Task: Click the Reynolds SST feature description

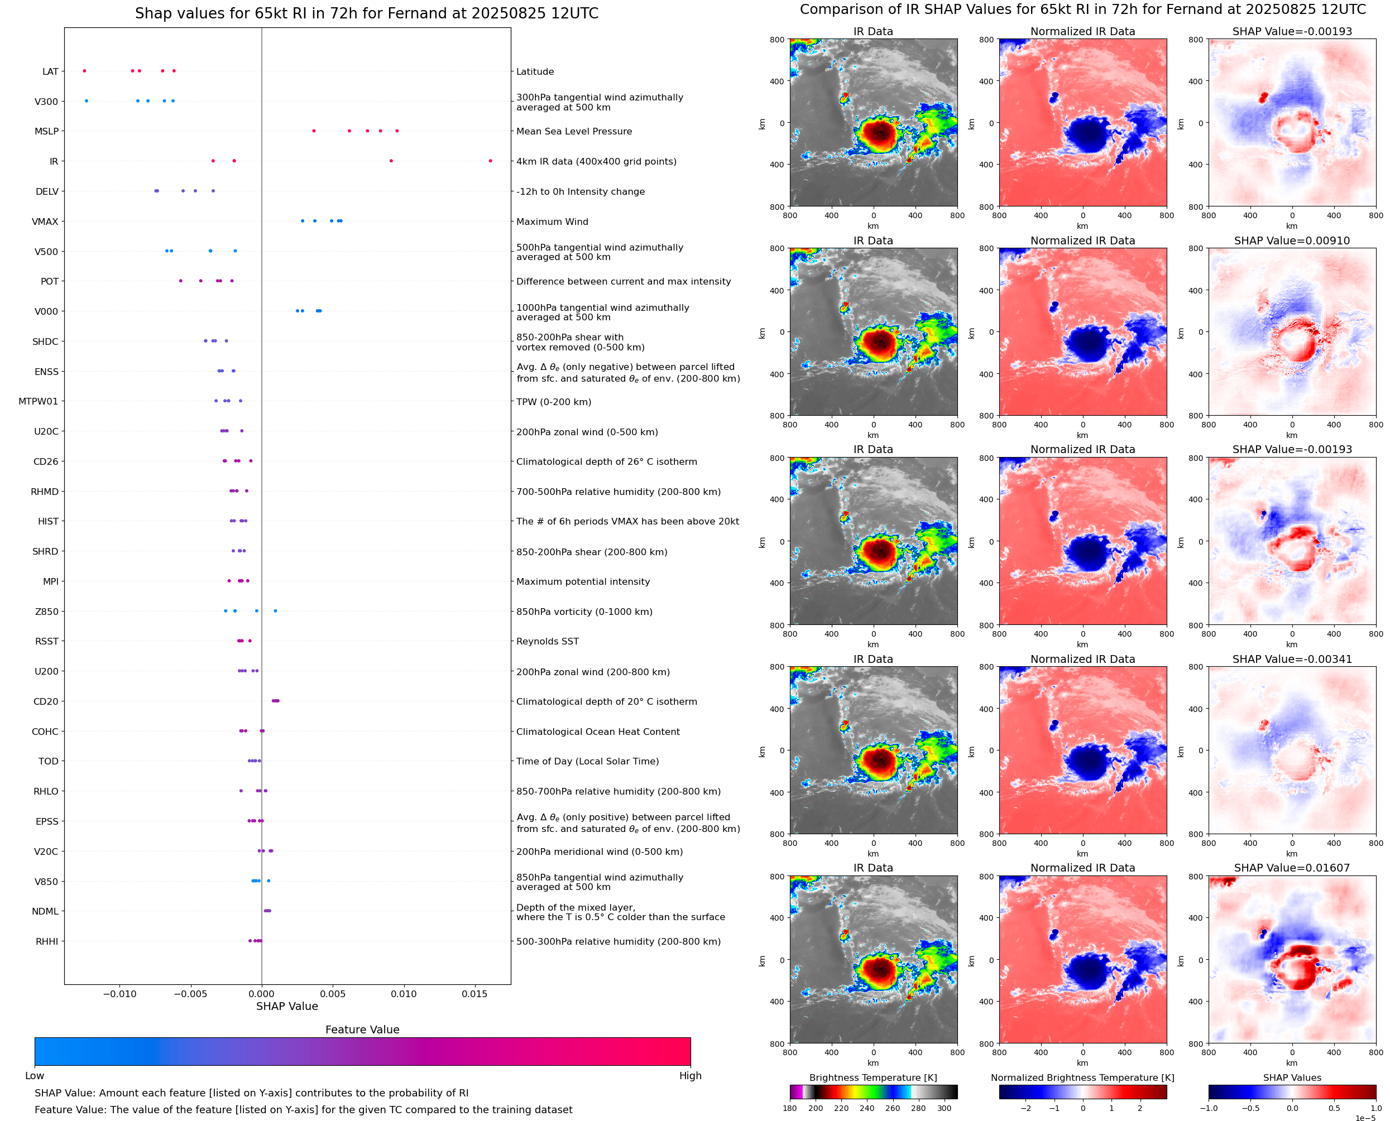Action: click(x=547, y=641)
